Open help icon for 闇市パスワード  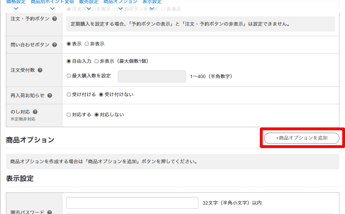(x=50, y=212)
